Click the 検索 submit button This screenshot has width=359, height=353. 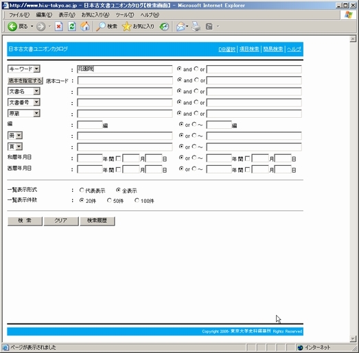pos(25,221)
